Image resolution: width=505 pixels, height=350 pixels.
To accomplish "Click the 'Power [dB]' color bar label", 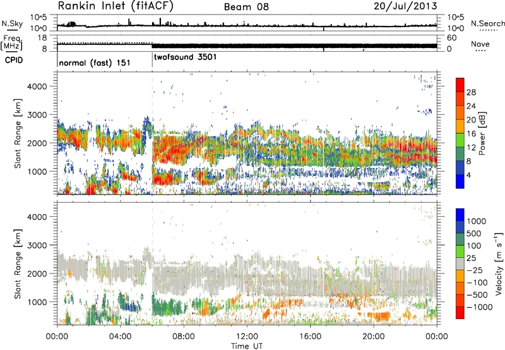I will pyautogui.click(x=482, y=133).
